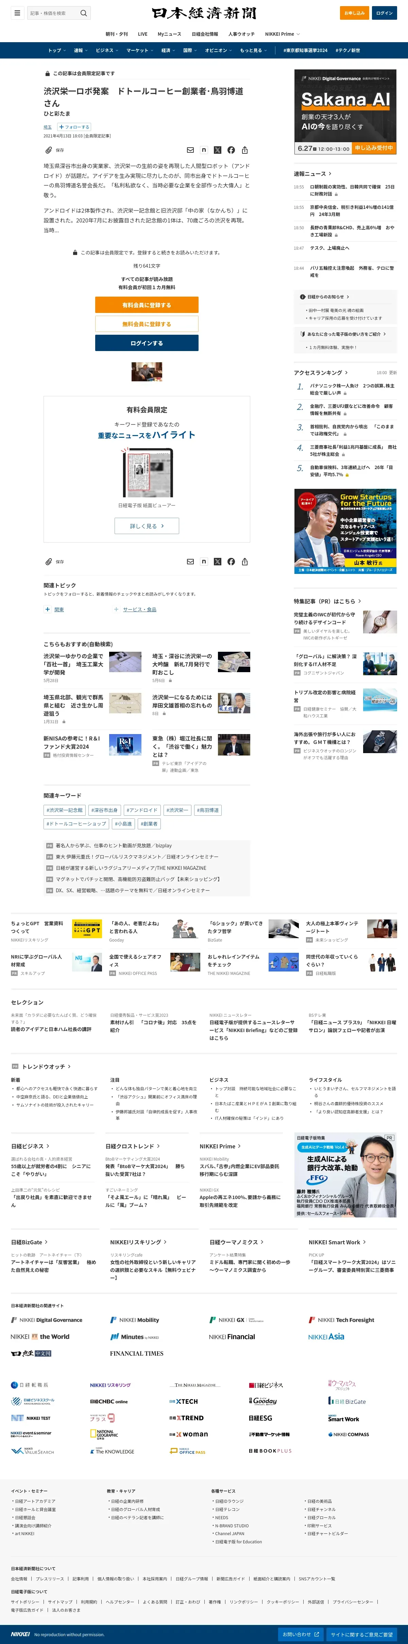Screen dimensions: 408x1644
Task: Expand the オピニオン navigation dropdown
Action: click(x=218, y=50)
